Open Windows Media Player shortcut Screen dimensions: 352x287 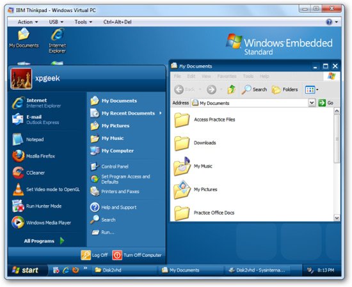click(42, 222)
